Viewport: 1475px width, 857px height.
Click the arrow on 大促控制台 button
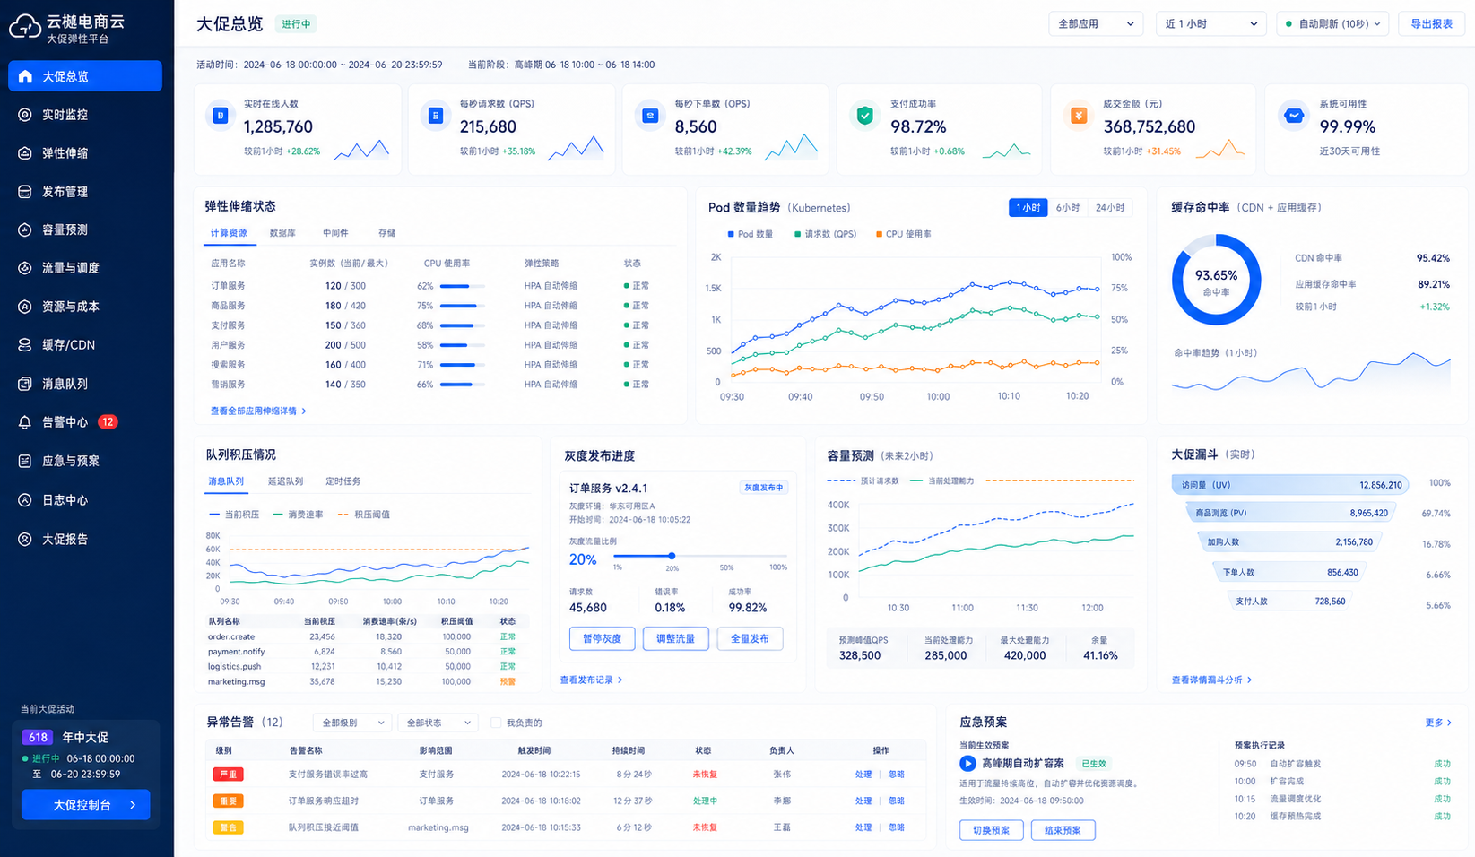[133, 805]
